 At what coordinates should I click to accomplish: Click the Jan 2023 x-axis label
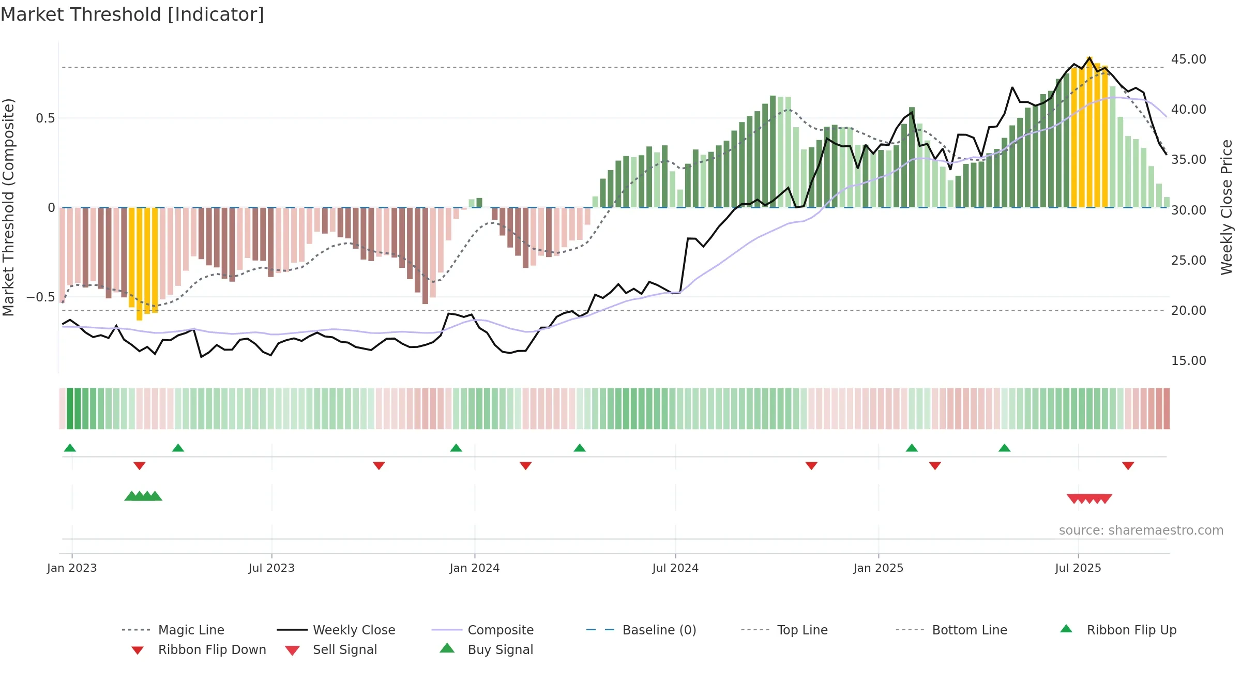[x=72, y=568]
